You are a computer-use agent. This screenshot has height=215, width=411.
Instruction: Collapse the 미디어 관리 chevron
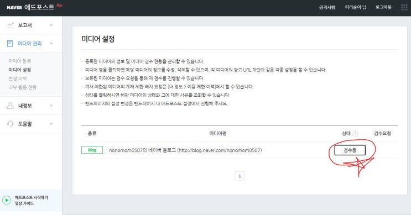(x=51, y=43)
